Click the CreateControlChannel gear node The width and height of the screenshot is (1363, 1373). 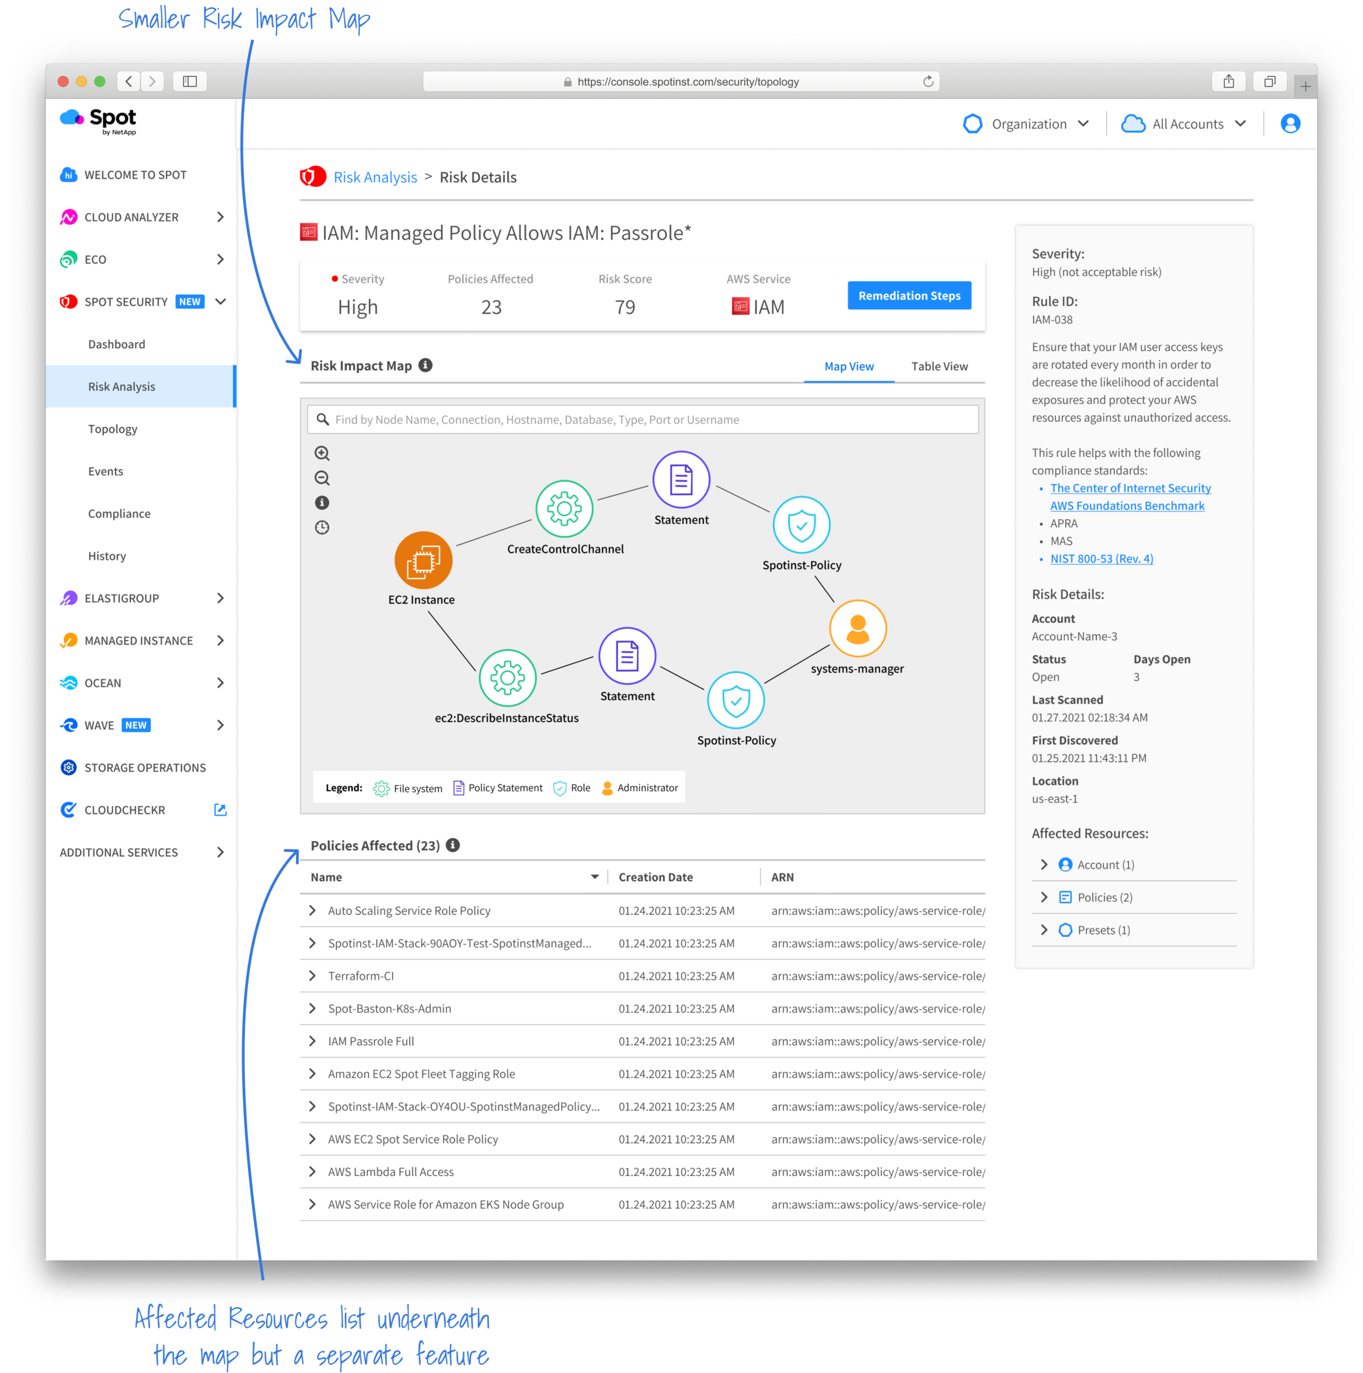(x=564, y=509)
